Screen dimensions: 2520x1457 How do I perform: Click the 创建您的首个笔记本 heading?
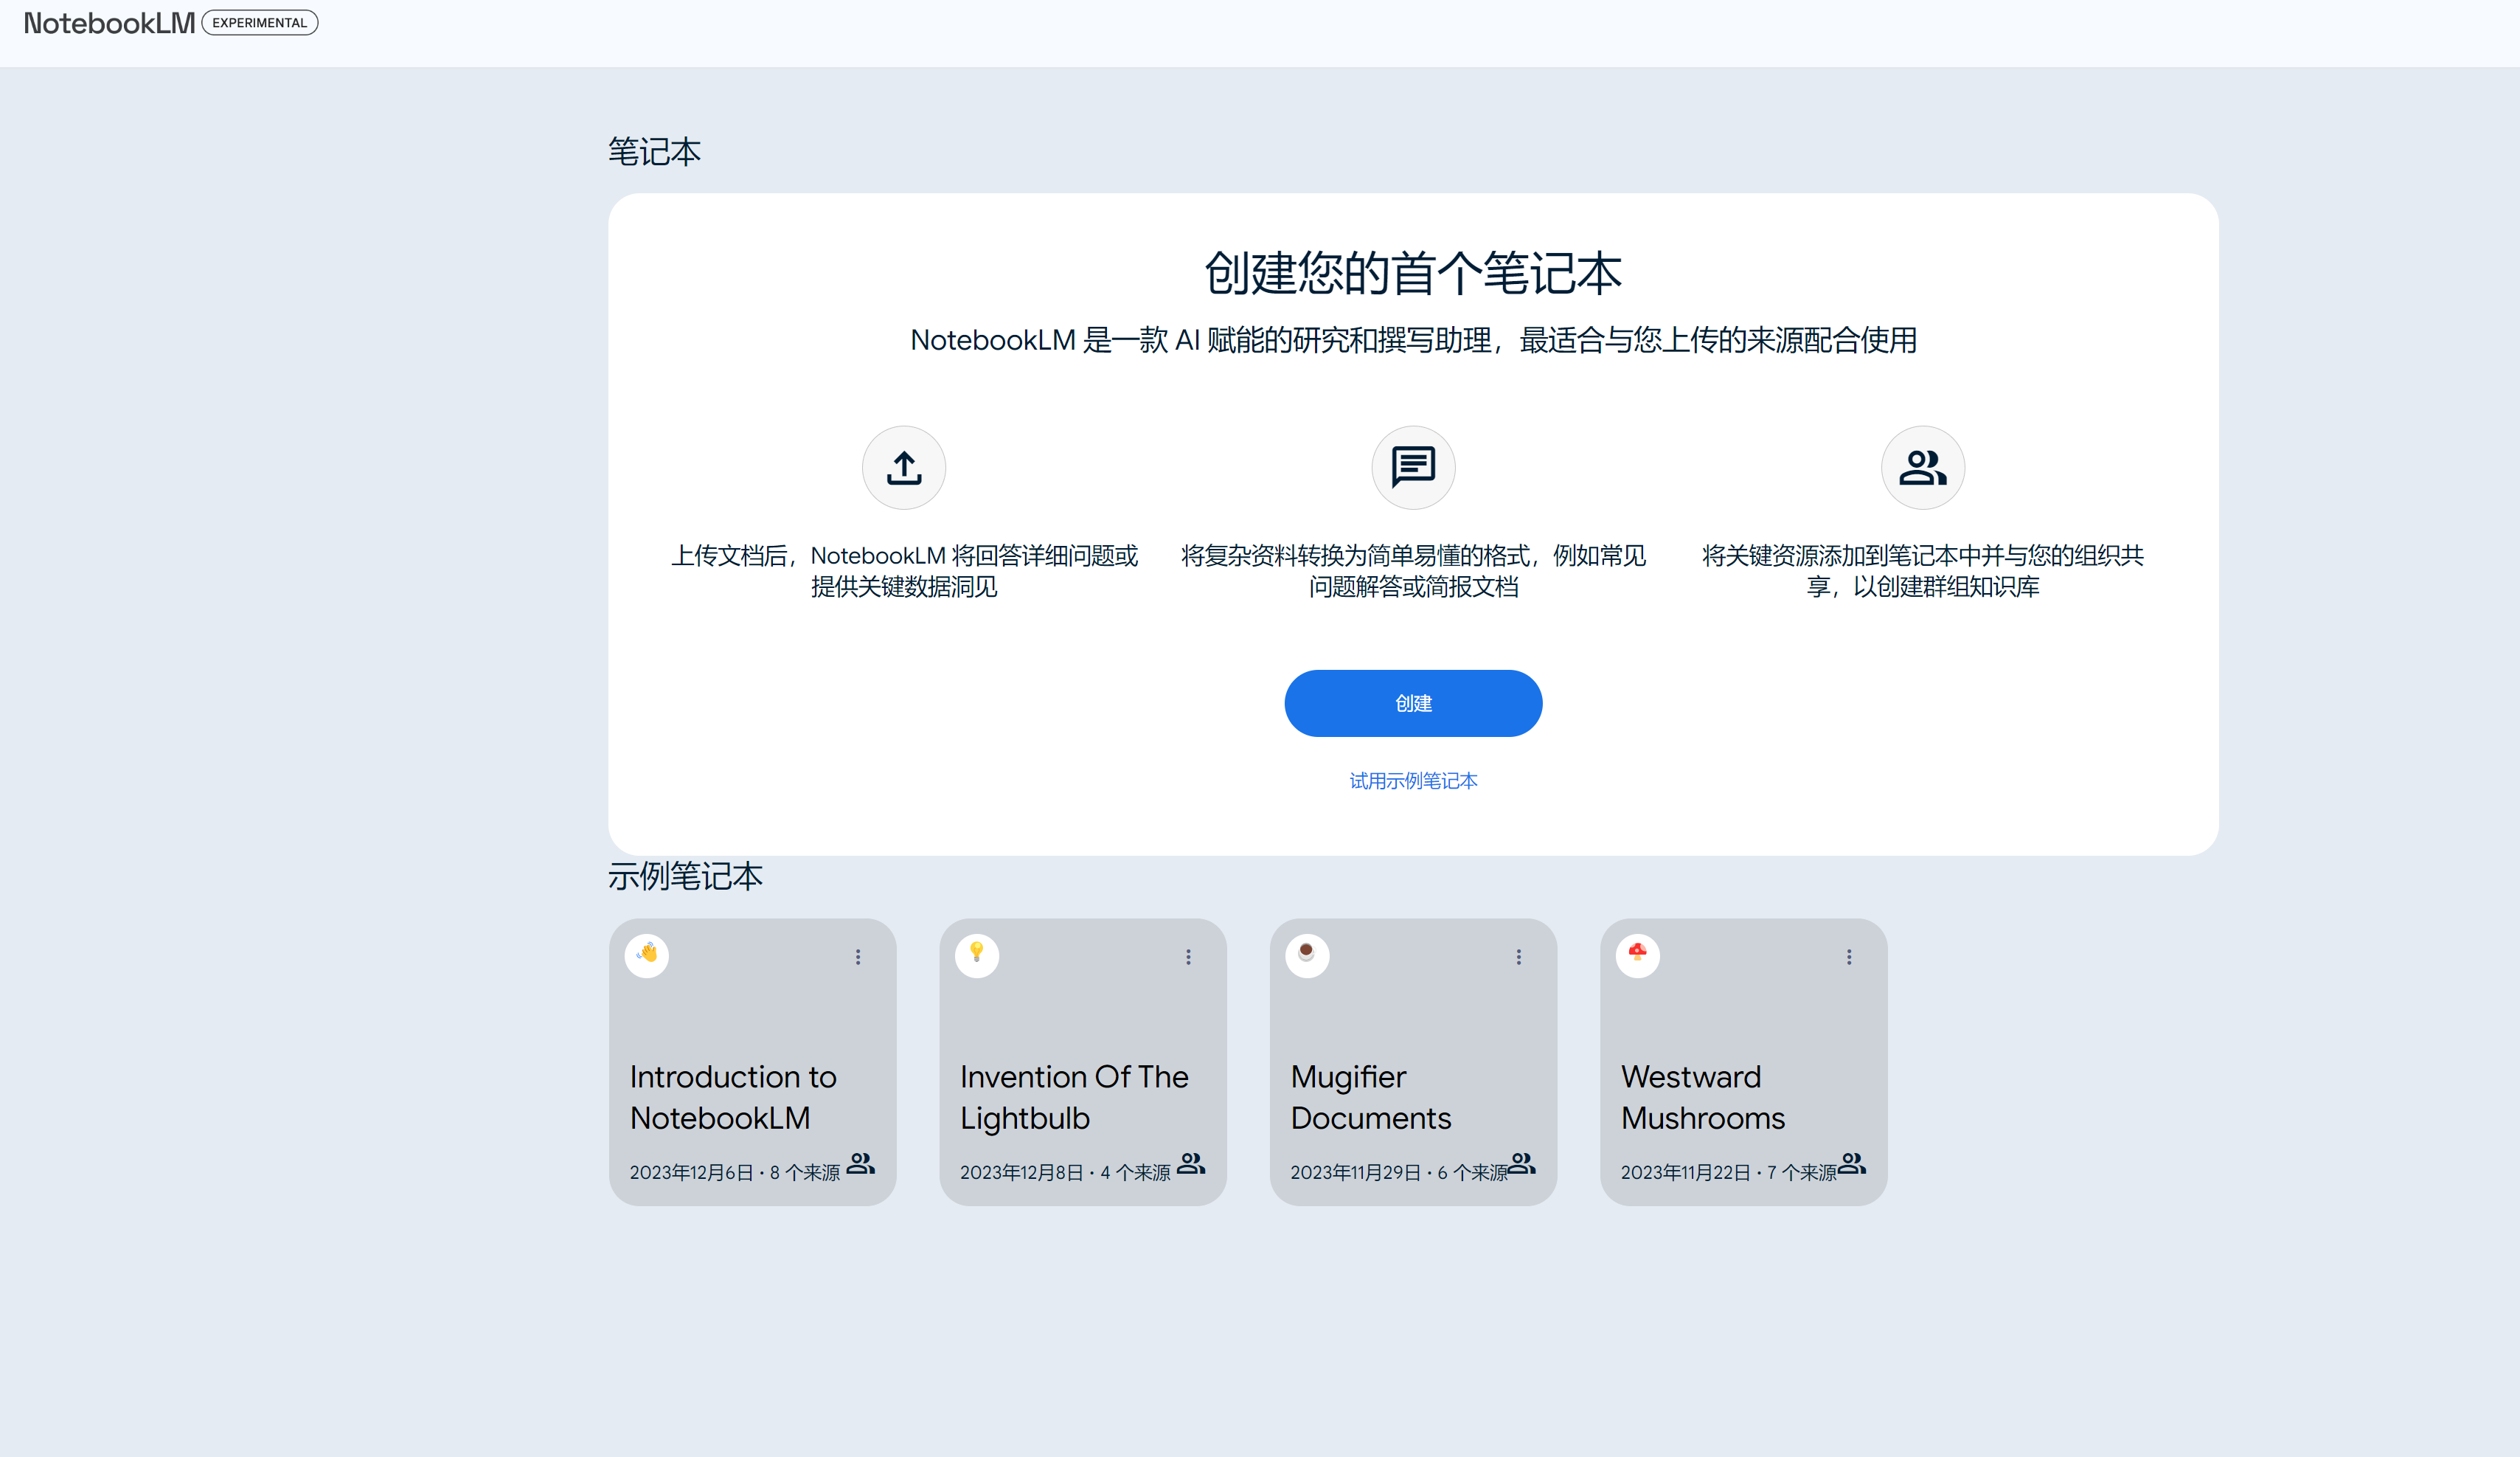point(1413,273)
